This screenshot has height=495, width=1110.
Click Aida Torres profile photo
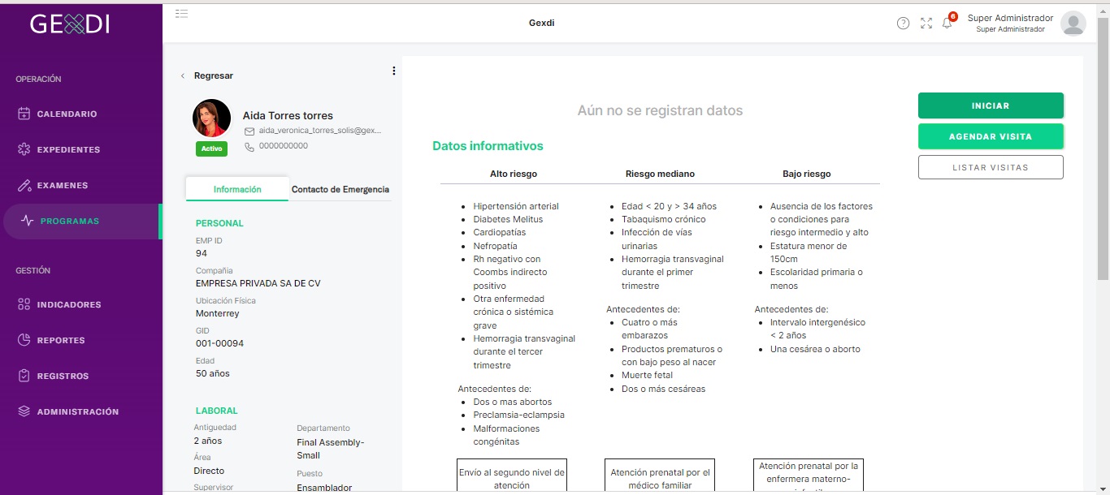(211, 118)
